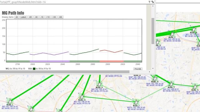Click the scrollbar up arrow in graph panel
The image size is (200, 112).
[153, 6]
